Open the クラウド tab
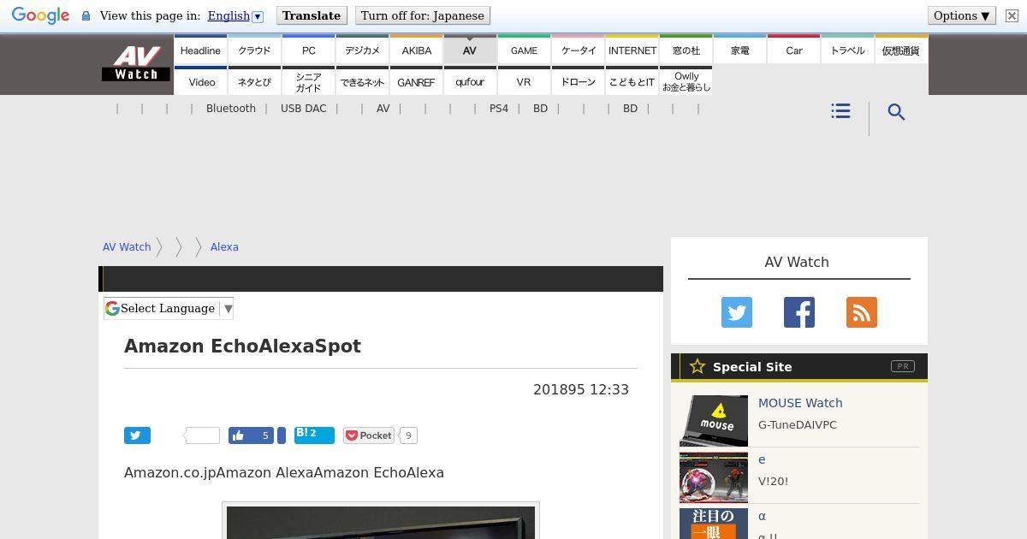 (x=254, y=50)
